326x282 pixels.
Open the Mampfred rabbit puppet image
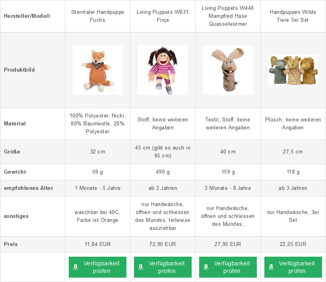click(x=228, y=70)
